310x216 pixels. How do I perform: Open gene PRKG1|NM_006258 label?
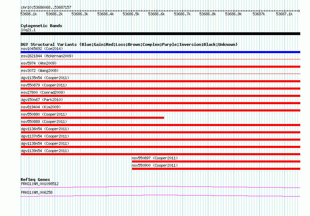(x=37, y=192)
